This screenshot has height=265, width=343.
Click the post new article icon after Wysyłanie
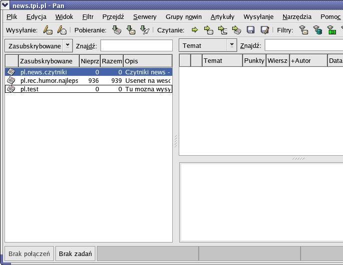(48, 30)
